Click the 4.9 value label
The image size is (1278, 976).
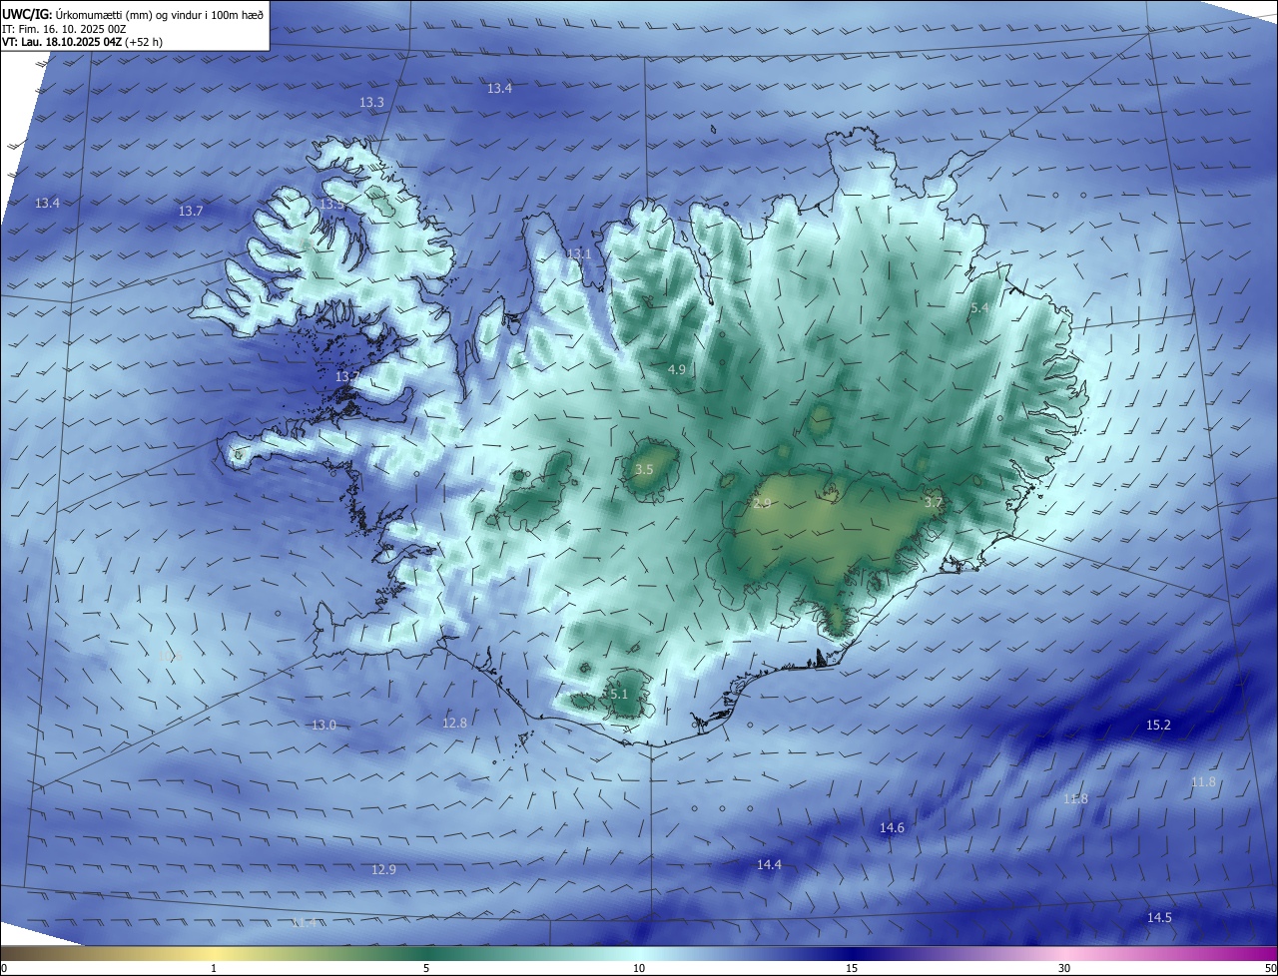click(676, 370)
